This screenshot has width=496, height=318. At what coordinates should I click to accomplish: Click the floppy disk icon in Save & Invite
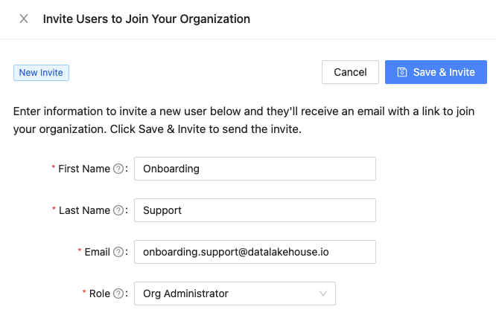pos(402,72)
